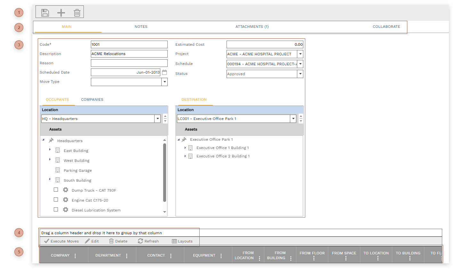Click the Edit button in grid toolbar
The width and height of the screenshot is (455, 271).
(x=92, y=241)
